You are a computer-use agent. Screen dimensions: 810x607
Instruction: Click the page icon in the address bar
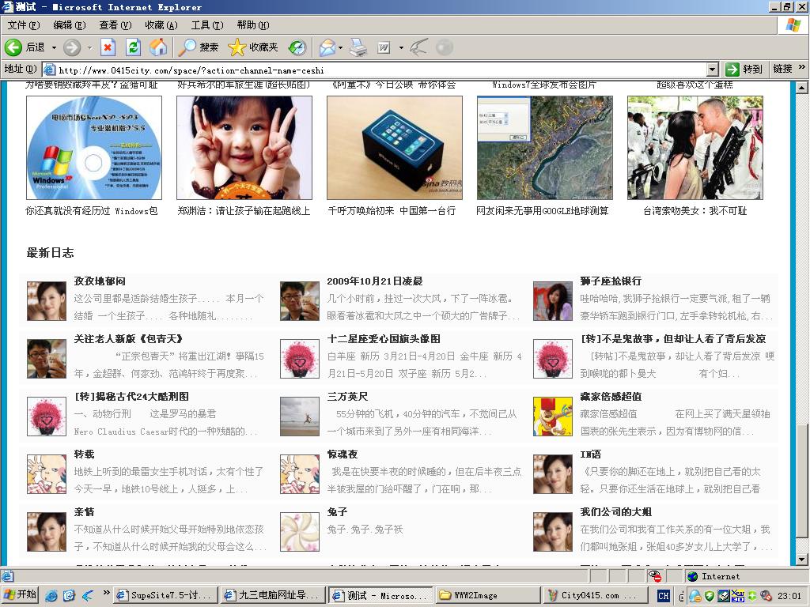tap(49, 70)
